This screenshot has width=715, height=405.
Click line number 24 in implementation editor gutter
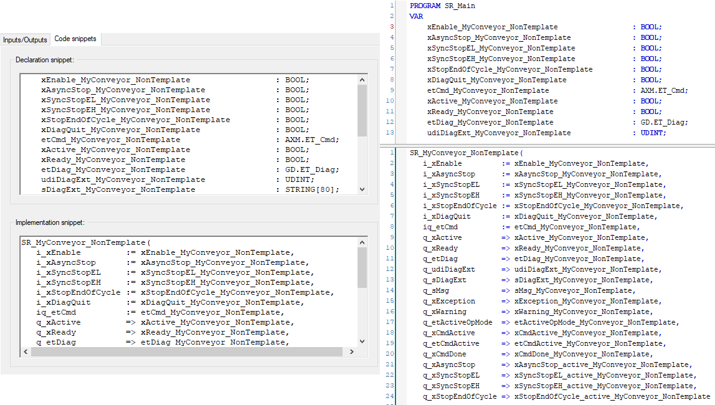point(391,396)
